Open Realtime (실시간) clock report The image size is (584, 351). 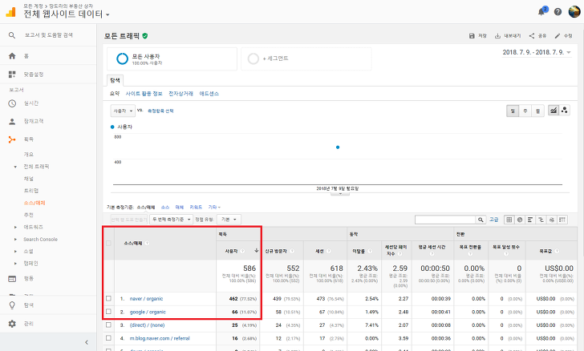[12, 103]
